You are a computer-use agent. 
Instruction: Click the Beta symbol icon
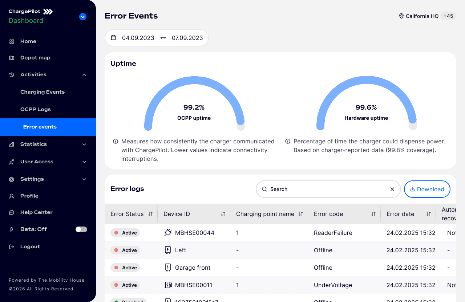click(12, 229)
